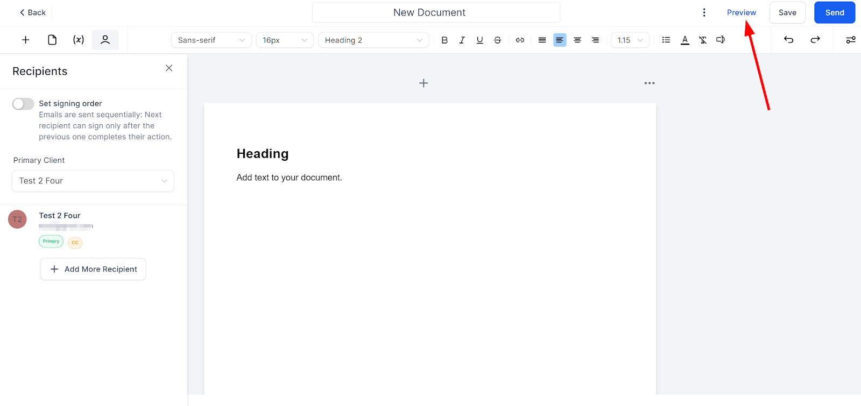Insert a bulleted list
861x406 pixels.
pyautogui.click(x=666, y=40)
